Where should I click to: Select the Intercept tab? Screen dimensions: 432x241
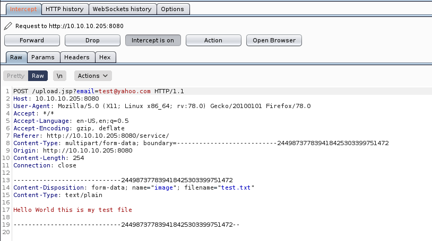23,9
